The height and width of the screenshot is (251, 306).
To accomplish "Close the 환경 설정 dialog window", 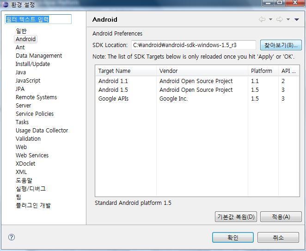I will 295,2.
